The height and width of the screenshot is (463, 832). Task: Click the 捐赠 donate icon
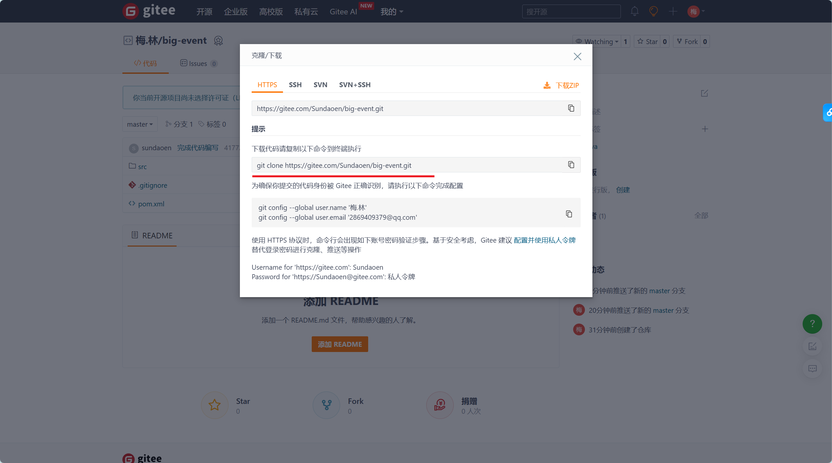pyautogui.click(x=440, y=405)
